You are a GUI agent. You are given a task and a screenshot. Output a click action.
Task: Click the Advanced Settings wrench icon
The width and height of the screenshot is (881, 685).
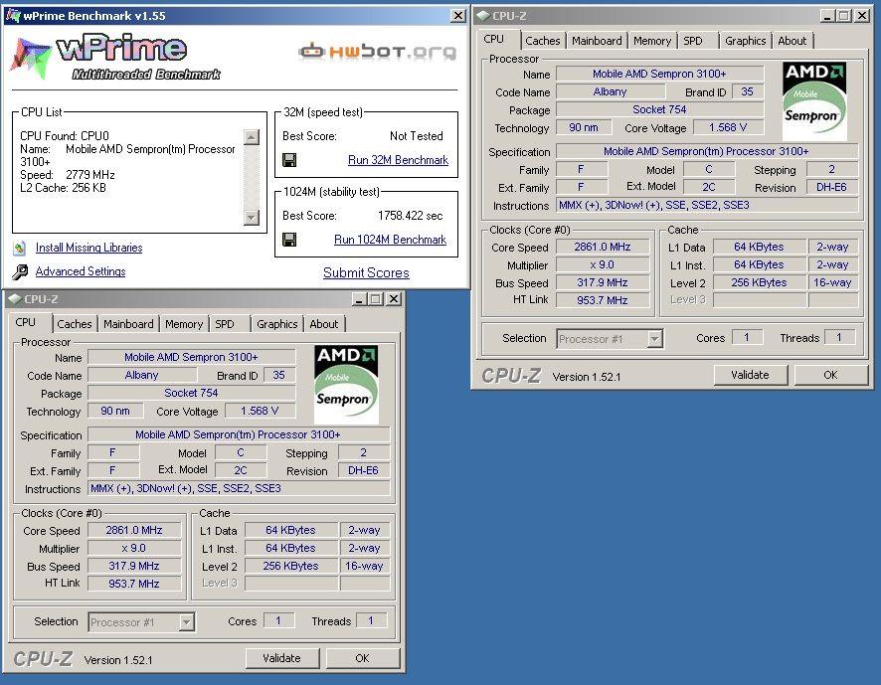20,272
